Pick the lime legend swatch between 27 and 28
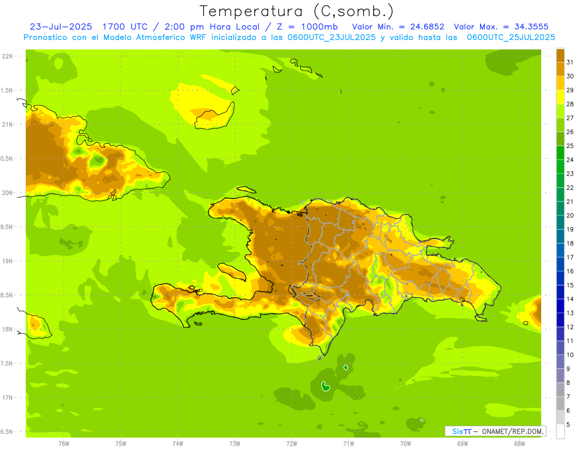Screen dimensions: 583x450 click(x=560, y=111)
